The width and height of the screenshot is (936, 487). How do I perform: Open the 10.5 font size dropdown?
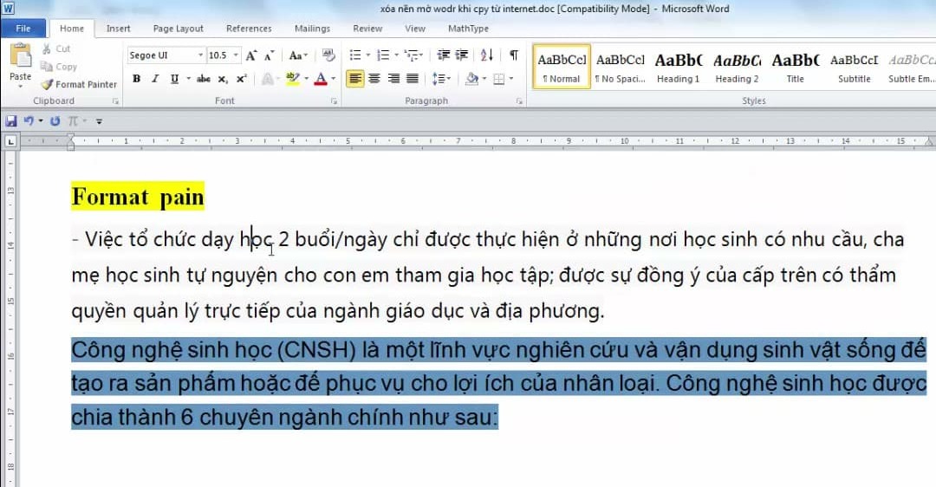[236, 55]
